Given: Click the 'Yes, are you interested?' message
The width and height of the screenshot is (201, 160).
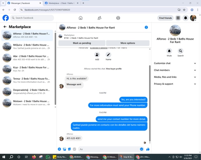Looking at the screenshot, I should 133,100.
